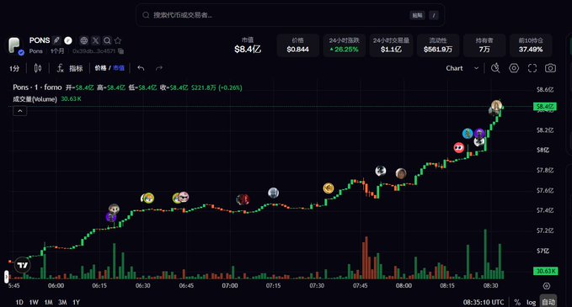Open the fx 指标 indicators menu

tap(70, 68)
